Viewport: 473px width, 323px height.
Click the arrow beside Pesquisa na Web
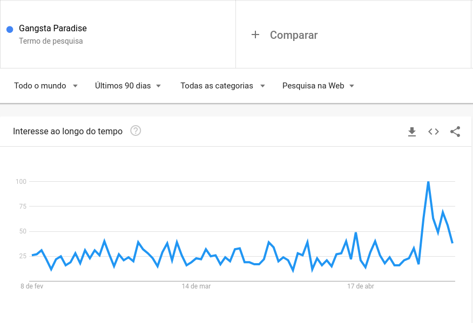(352, 86)
